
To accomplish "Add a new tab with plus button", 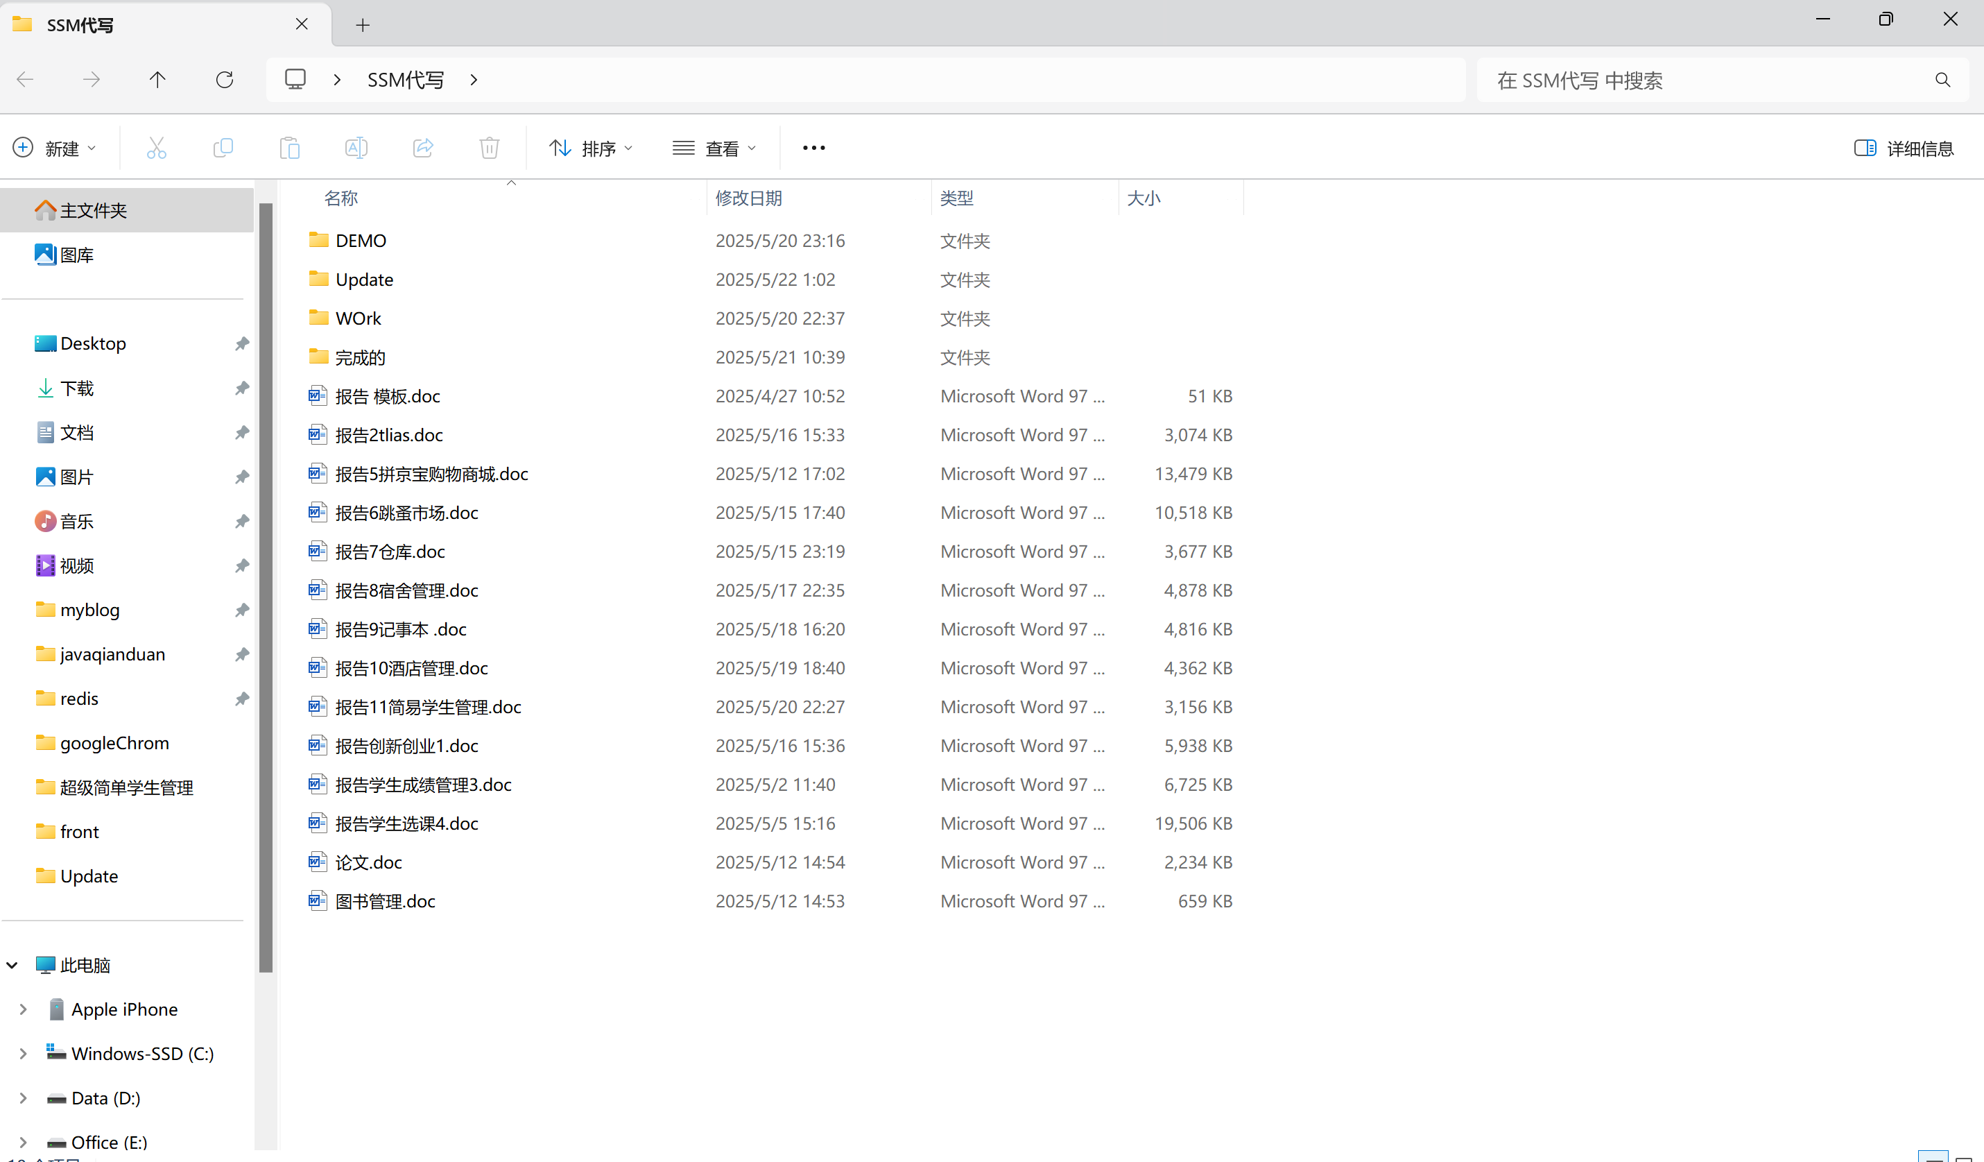I will (x=362, y=25).
